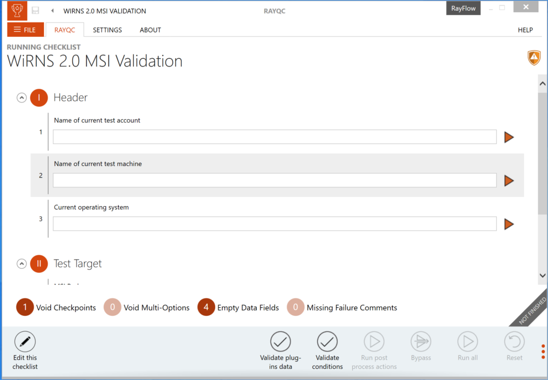Click the 'Void Multi-Options' label
548x380 pixels.
pos(157,308)
